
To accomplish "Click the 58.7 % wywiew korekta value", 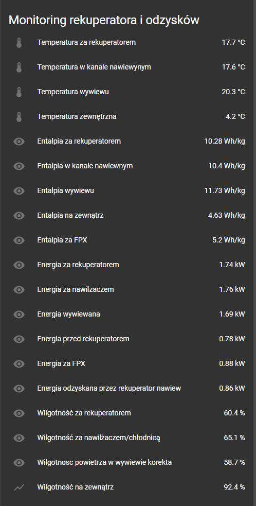I will [x=234, y=462].
